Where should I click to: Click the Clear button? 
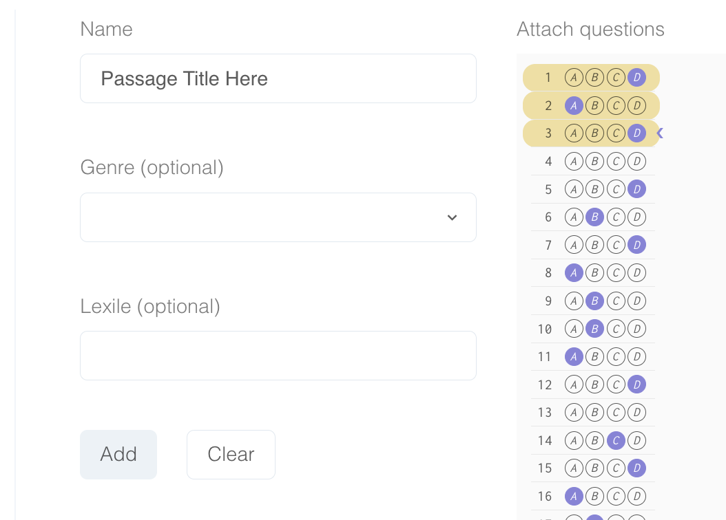231,455
